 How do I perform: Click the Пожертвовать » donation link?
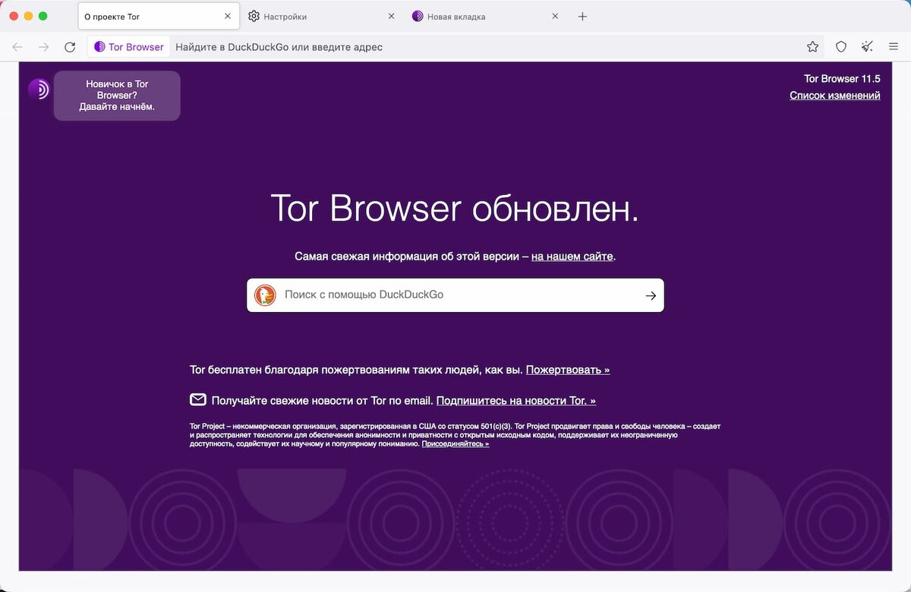click(x=568, y=370)
